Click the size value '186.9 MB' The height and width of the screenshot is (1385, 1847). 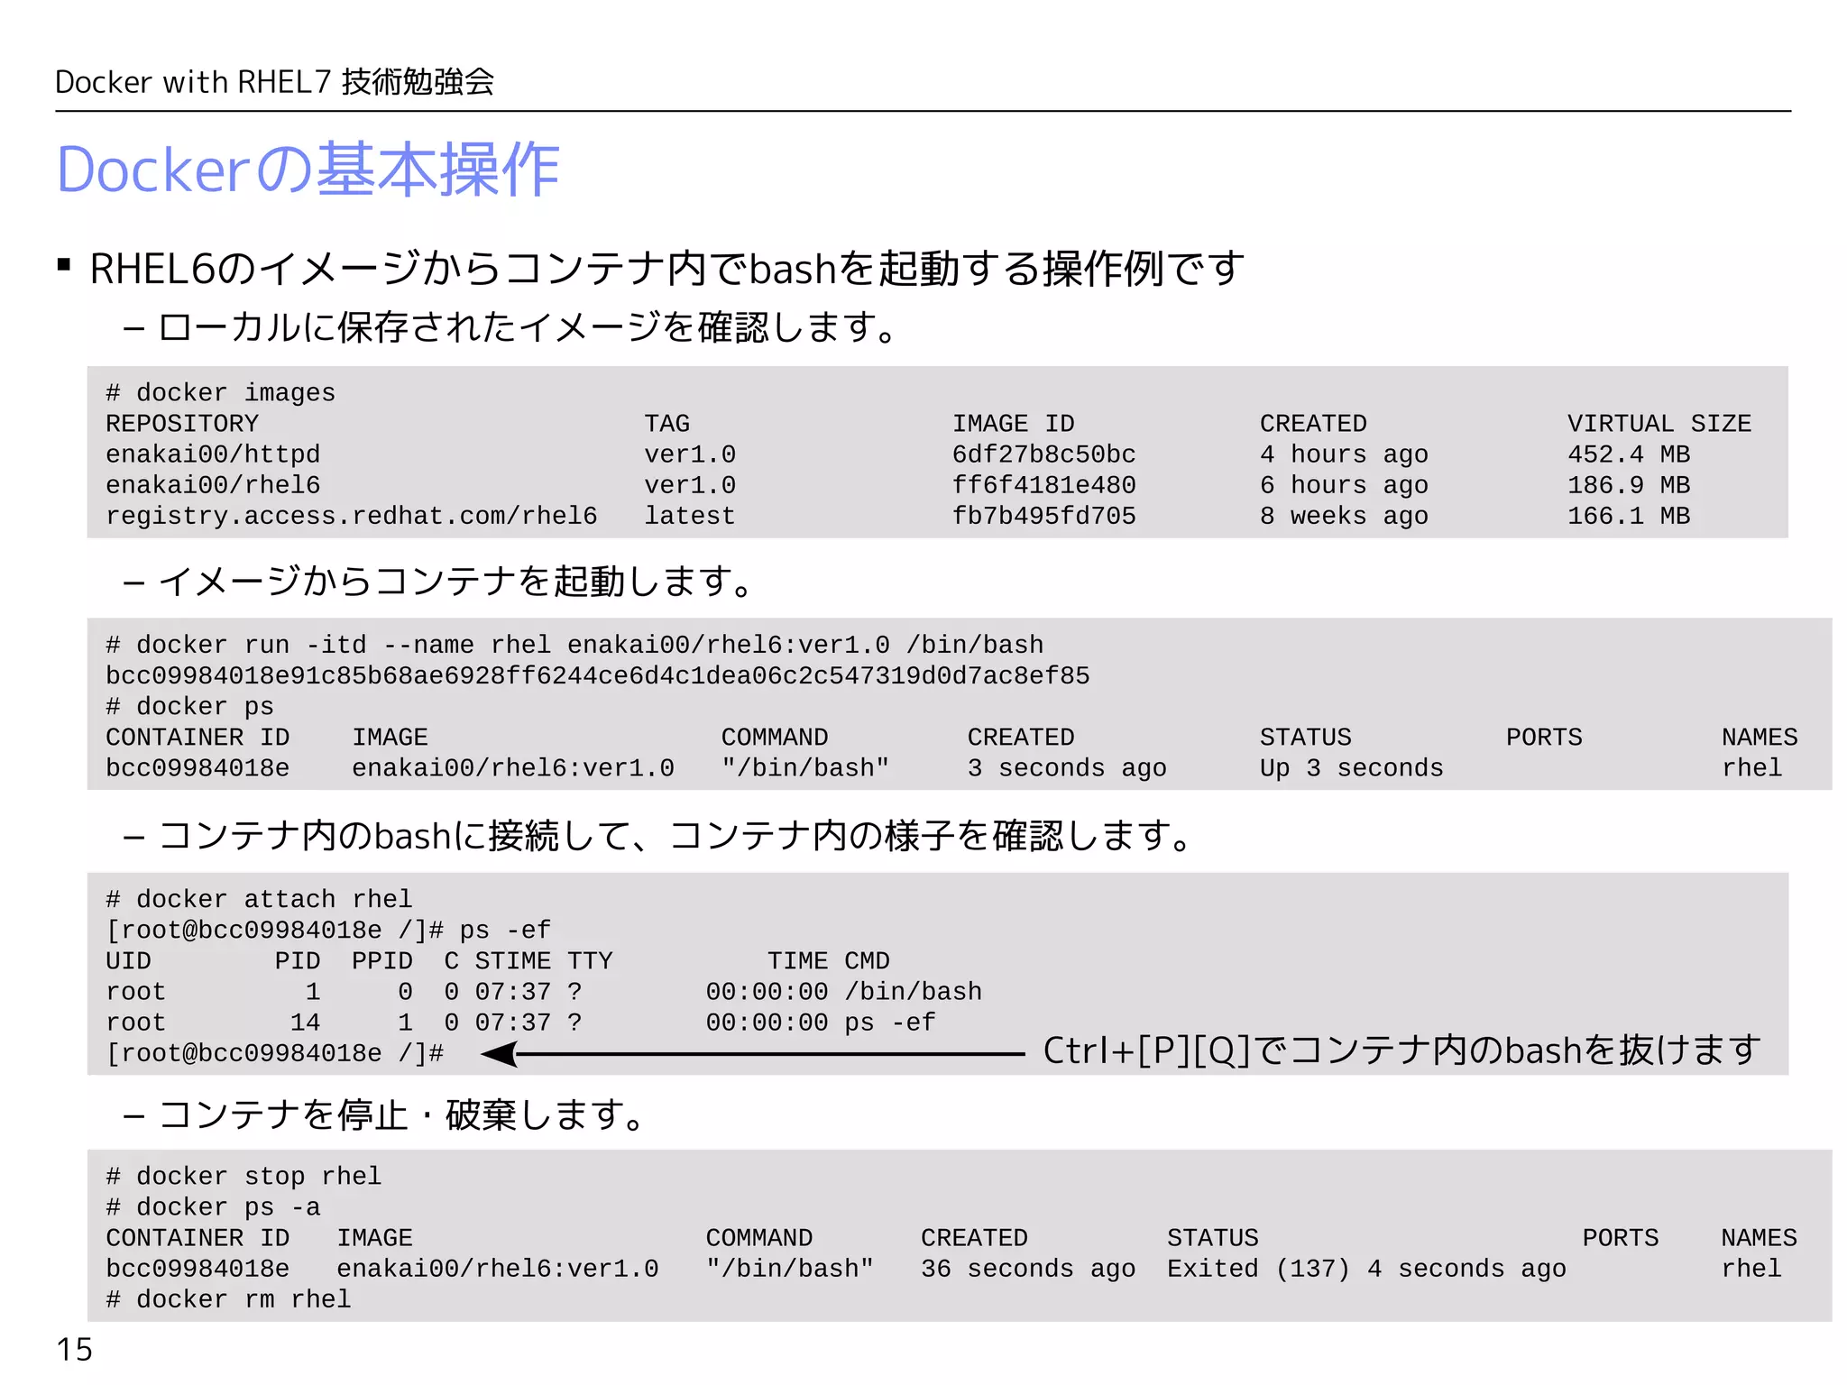(x=1629, y=485)
